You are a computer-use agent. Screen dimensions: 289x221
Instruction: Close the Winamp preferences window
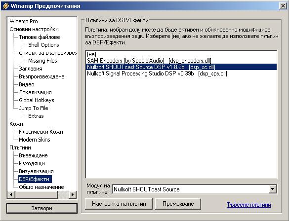[283, 6]
